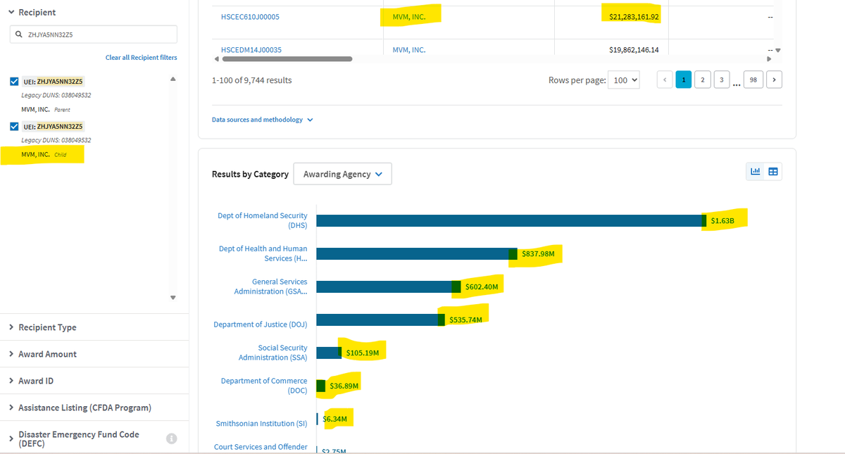845x454 pixels.
Task: Expand Assistance Listing (CFDA Program) filter
Action: click(x=79, y=408)
